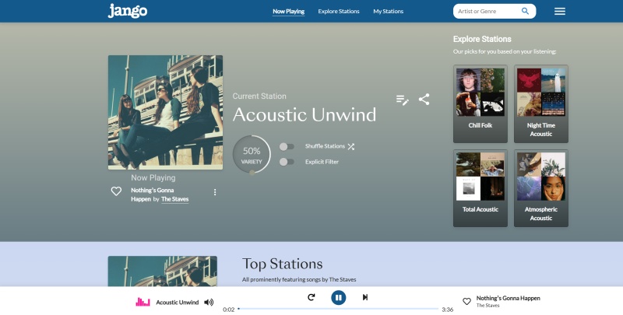
Task: Click Acoustic Unwind label in player bar
Action: [x=178, y=303]
